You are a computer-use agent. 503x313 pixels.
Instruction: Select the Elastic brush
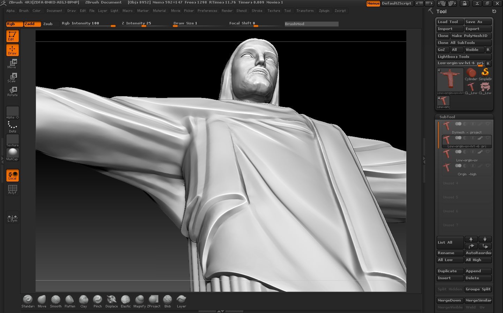pos(126,301)
